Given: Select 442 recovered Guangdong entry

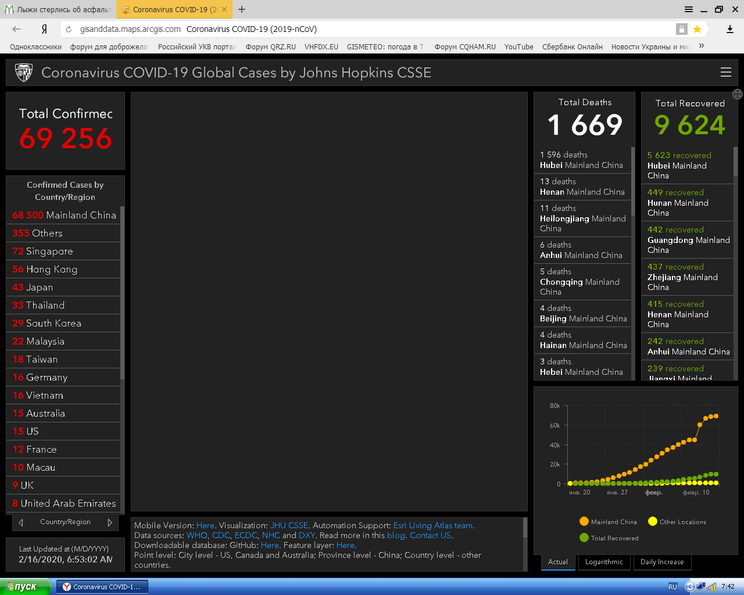Looking at the screenshot, I should (688, 239).
